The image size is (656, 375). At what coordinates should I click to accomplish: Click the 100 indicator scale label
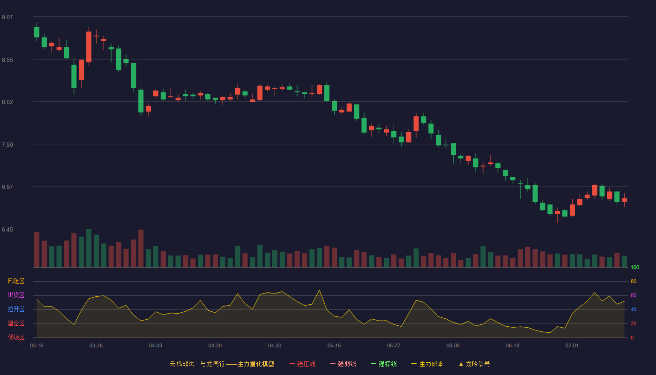pyautogui.click(x=635, y=267)
